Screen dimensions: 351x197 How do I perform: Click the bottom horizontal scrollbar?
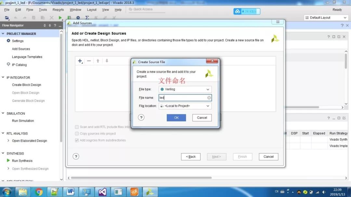tap(141, 178)
